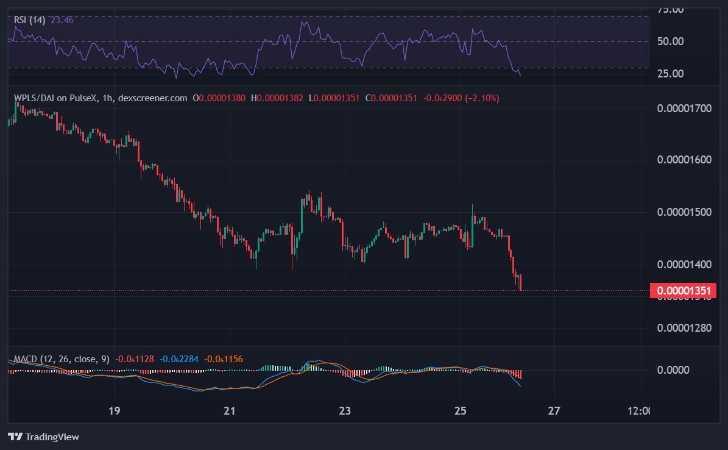
Task: Click the change value (−2.10%)
Action: 482,98
